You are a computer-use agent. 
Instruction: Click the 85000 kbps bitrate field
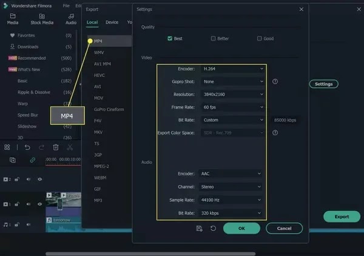[x=285, y=120]
